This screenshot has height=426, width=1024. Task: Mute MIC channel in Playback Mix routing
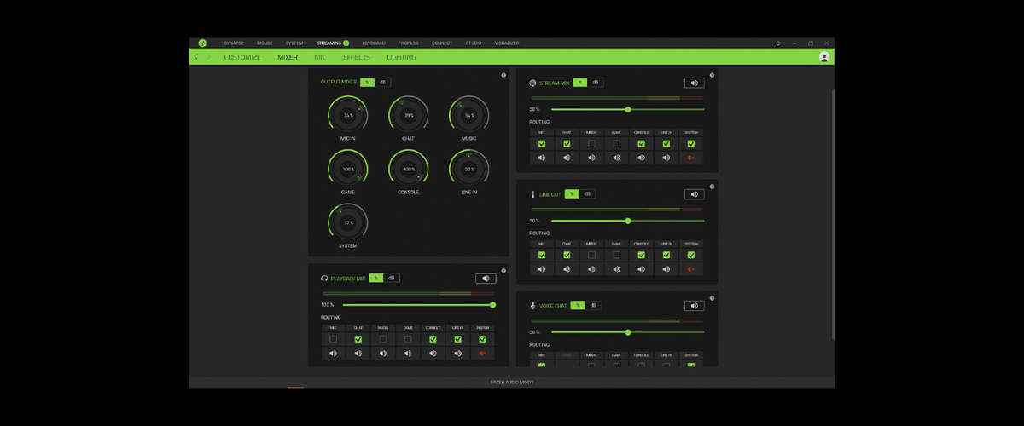tap(333, 353)
